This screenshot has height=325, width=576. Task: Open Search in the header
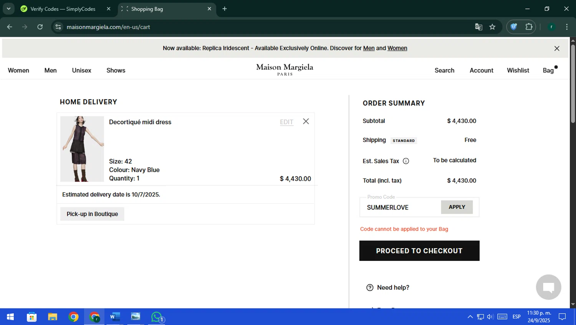tap(444, 71)
